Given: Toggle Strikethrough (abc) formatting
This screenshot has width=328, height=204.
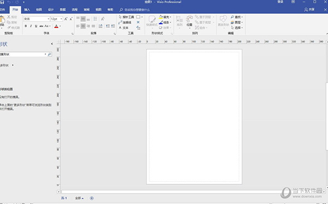Looking at the screenshot, I should pos(41,26).
